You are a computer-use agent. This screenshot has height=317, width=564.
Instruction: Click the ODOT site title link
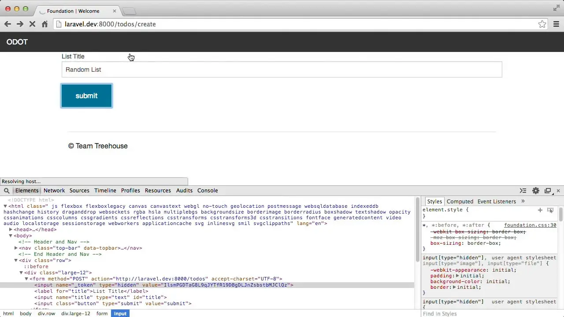17,42
